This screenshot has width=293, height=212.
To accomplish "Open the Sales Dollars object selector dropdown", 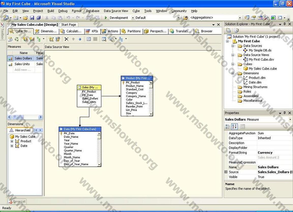I will (x=290, y=119).
